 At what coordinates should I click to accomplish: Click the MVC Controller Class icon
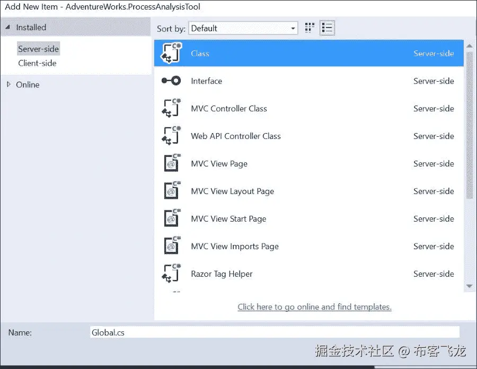click(x=171, y=109)
